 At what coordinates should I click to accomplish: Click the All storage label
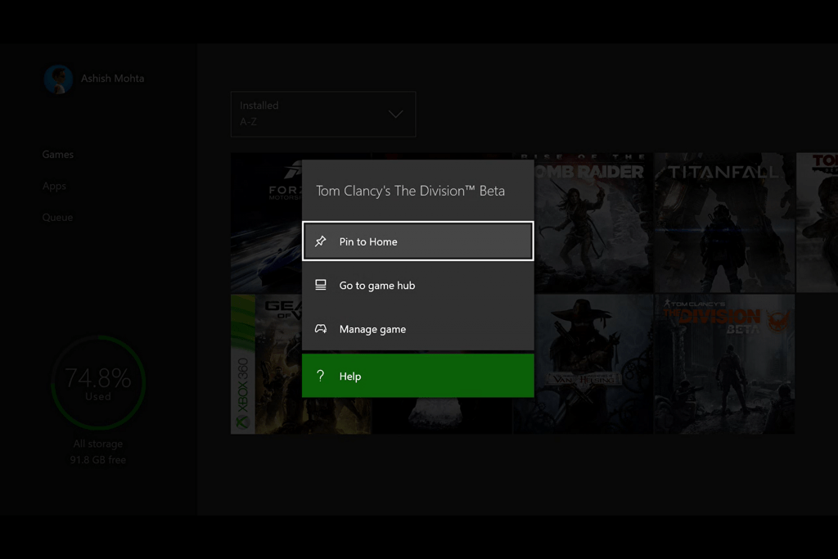(98, 444)
